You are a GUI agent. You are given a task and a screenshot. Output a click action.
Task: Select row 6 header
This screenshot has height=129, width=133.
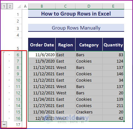coord(18,55)
